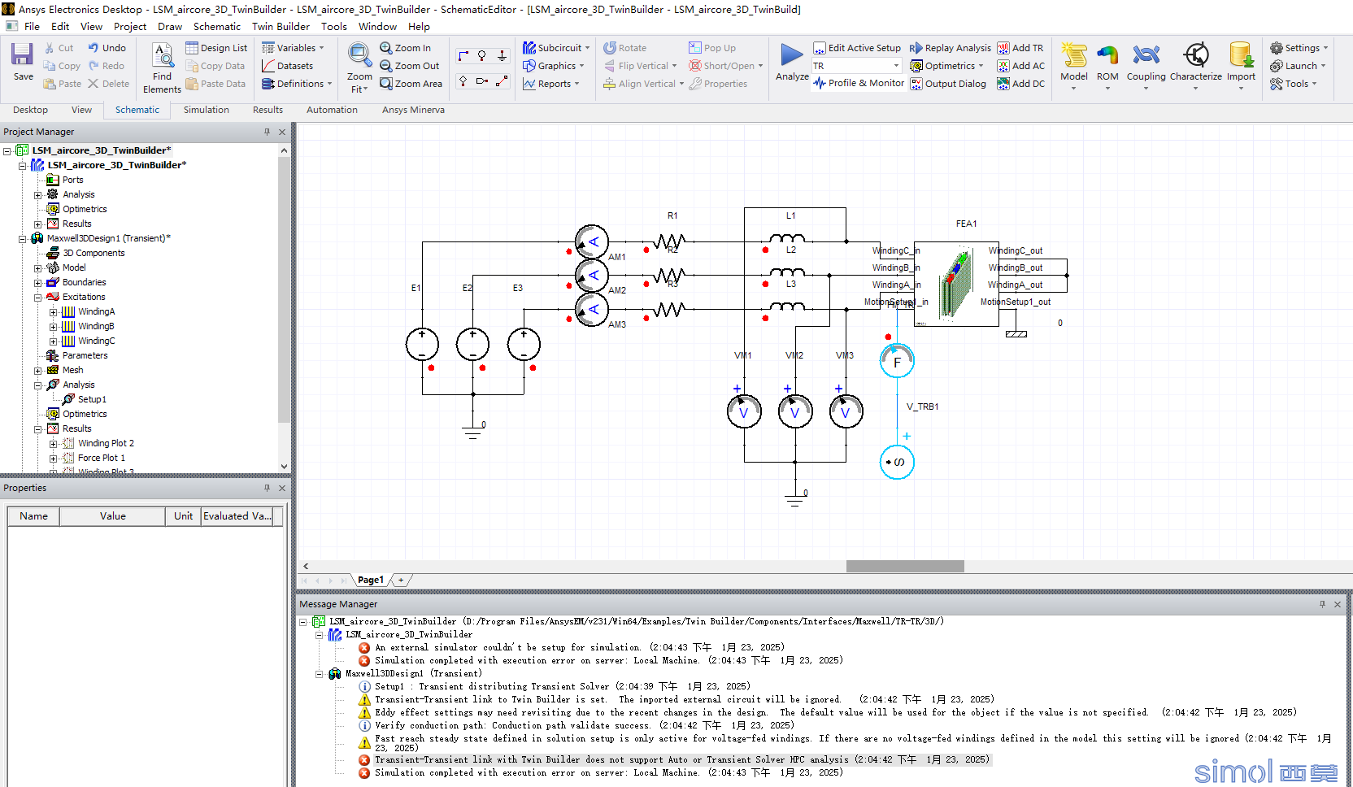Open Profile & Monitor

point(859,83)
